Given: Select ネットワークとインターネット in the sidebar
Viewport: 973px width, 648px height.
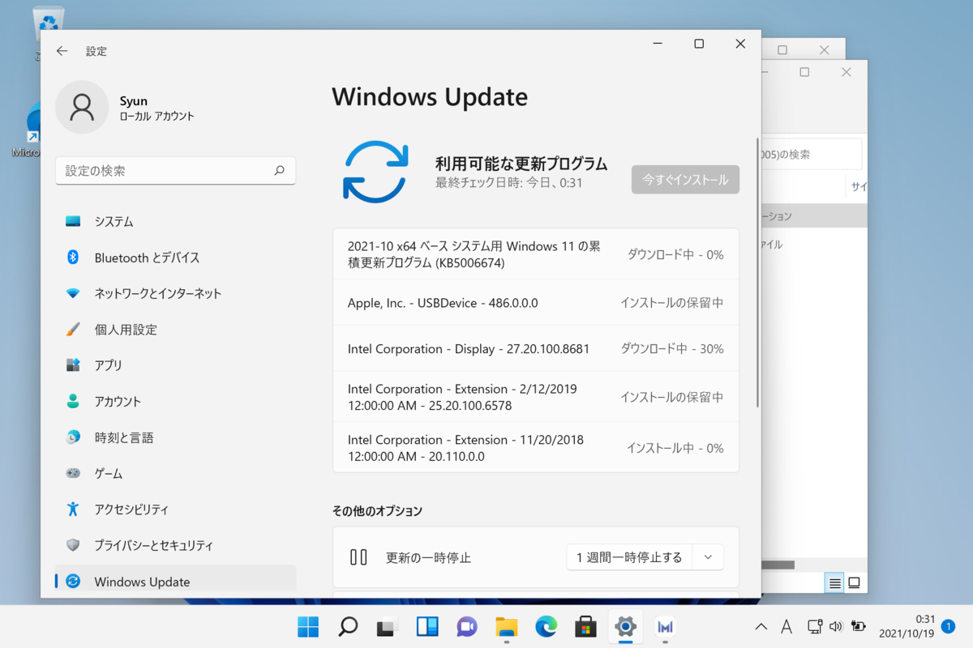Looking at the screenshot, I should point(175,293).
